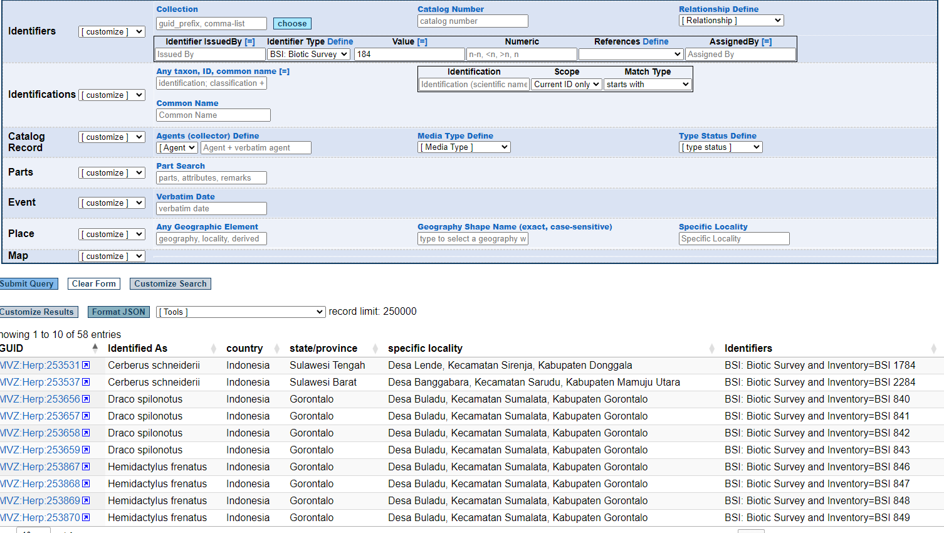
Task: Click the sort arrow on the Identifiers column
Action: [934, 348]
